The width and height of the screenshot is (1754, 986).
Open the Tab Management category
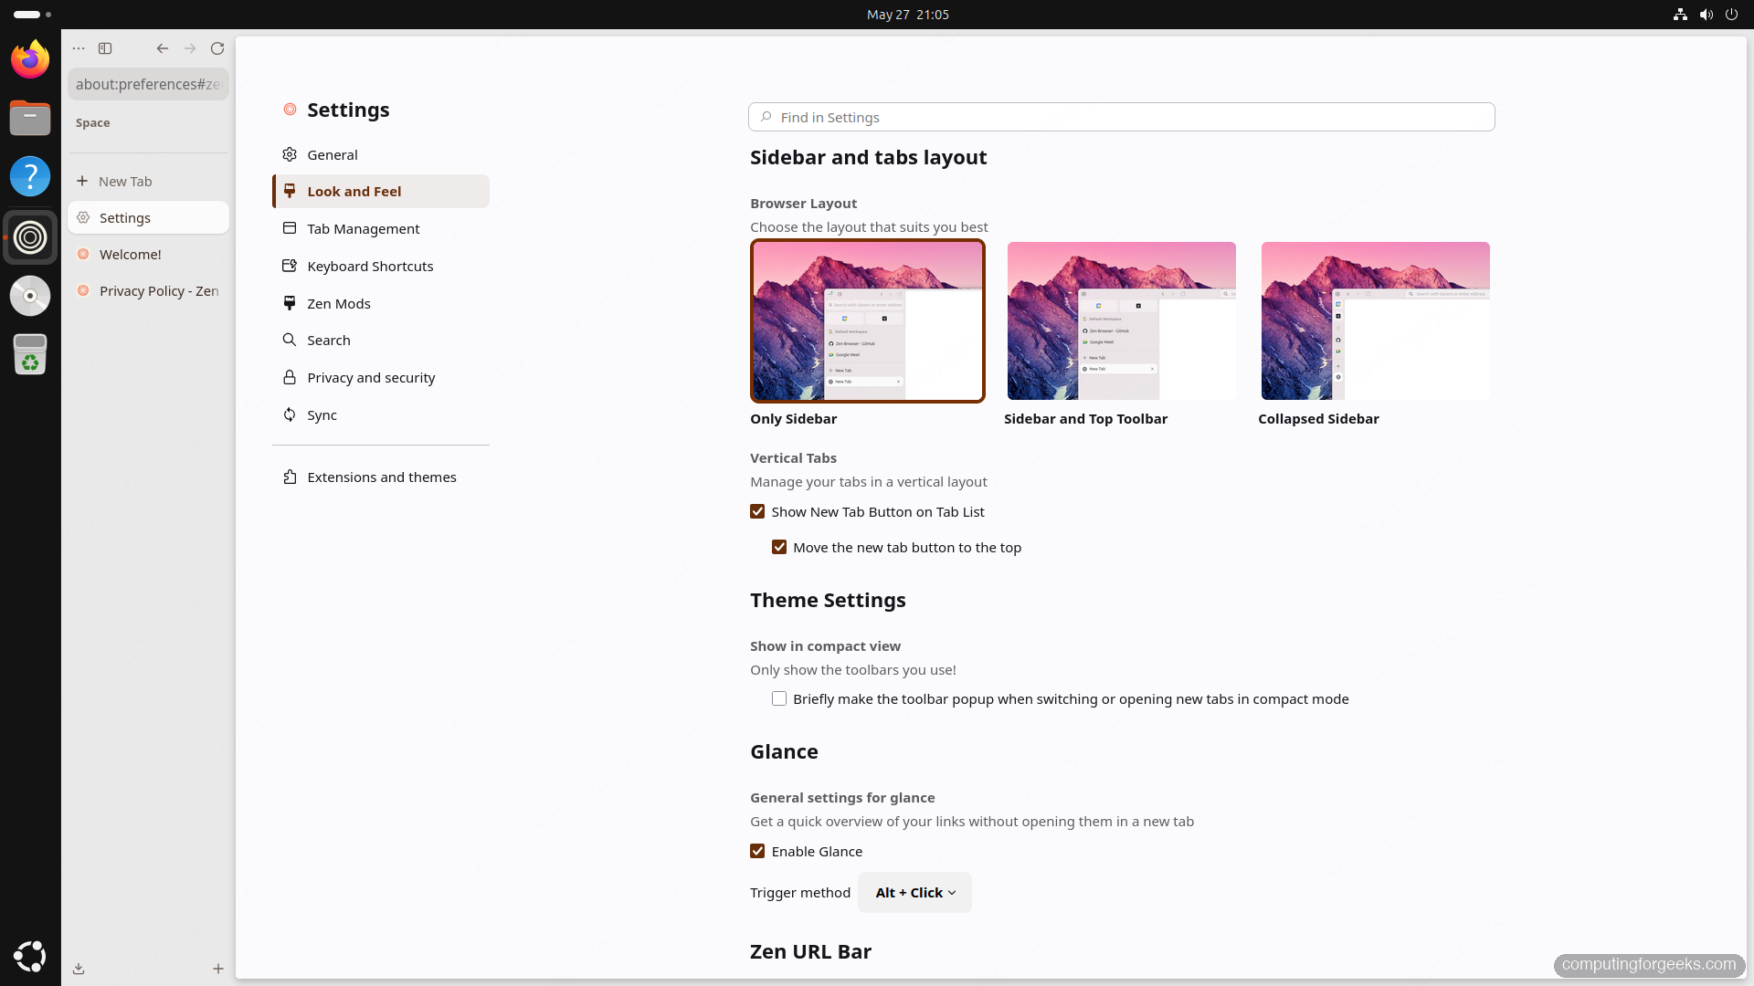point(381,229)
